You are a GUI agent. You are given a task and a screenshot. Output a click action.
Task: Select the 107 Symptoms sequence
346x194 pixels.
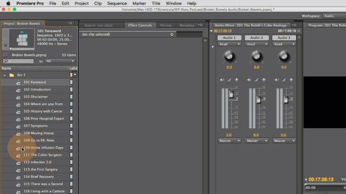tap(36, 126)
